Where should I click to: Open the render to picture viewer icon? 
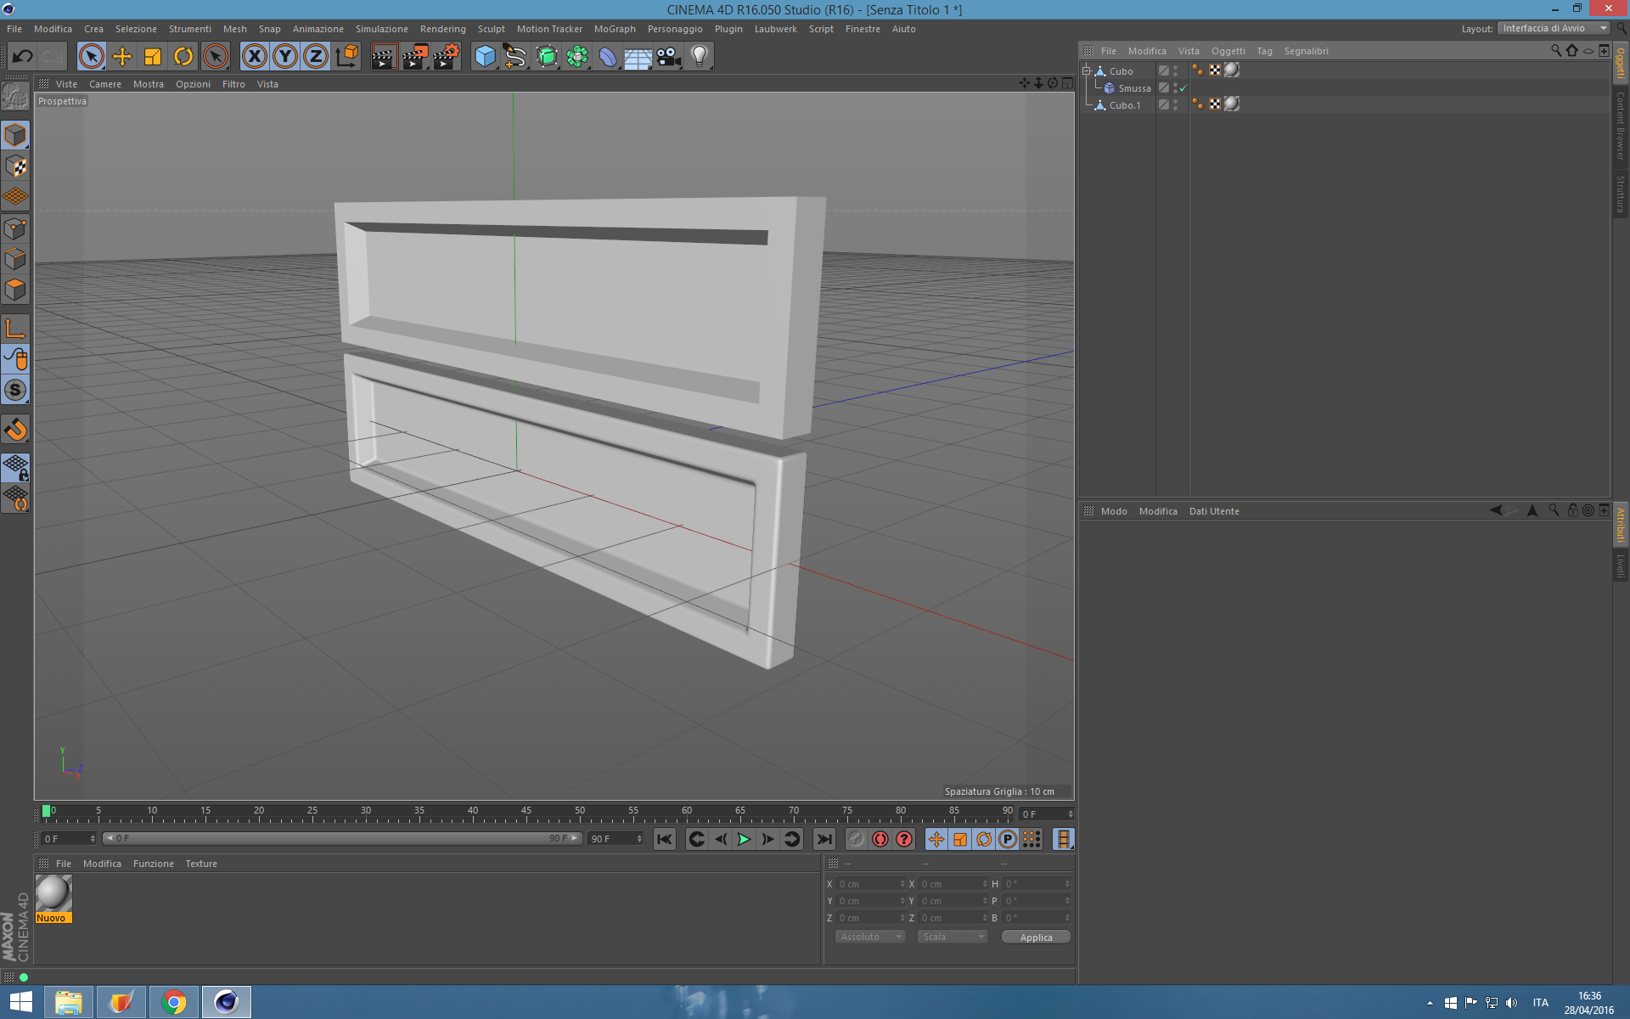[x=414, y=57]
